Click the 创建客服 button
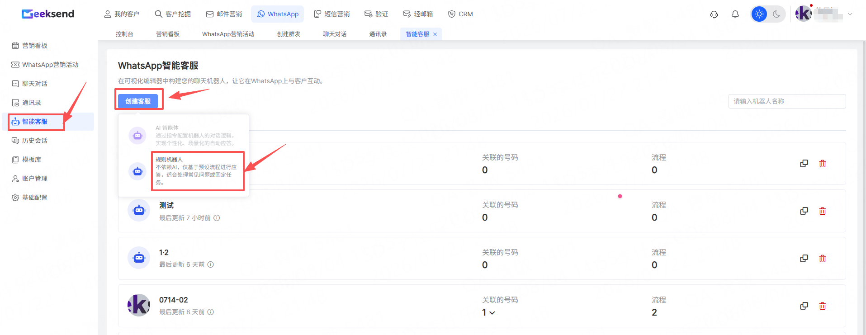Screen dimensions: 866x335 pos(138,101)
